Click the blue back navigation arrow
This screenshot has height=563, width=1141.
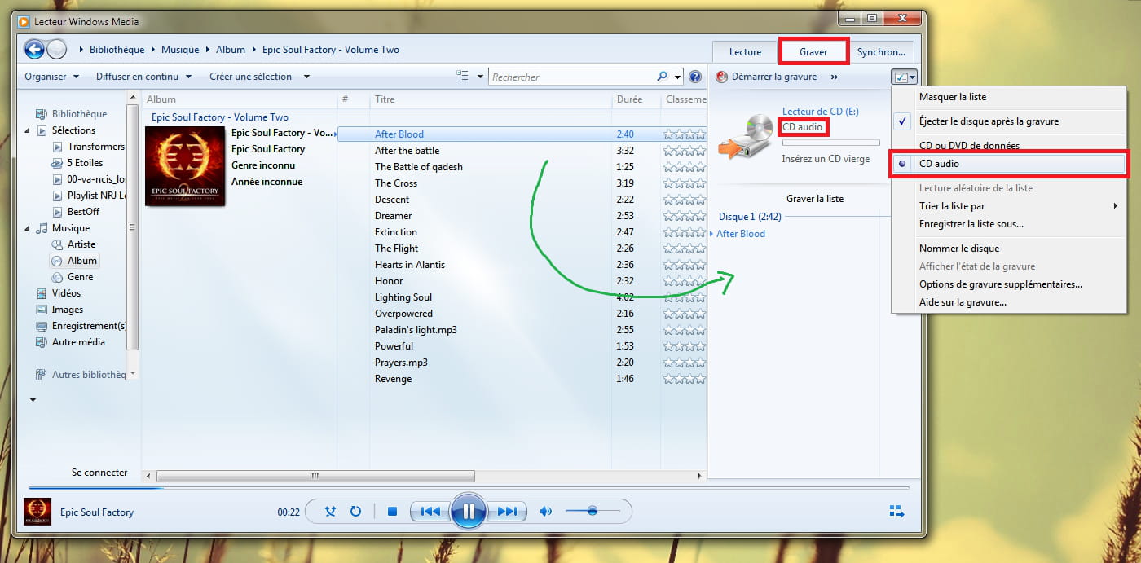click(x=34, y=50)
